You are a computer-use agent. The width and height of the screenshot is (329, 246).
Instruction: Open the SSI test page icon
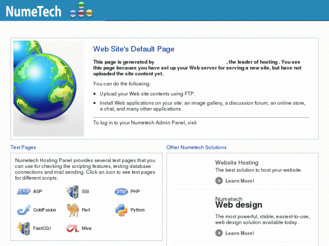tap(72, 191)
